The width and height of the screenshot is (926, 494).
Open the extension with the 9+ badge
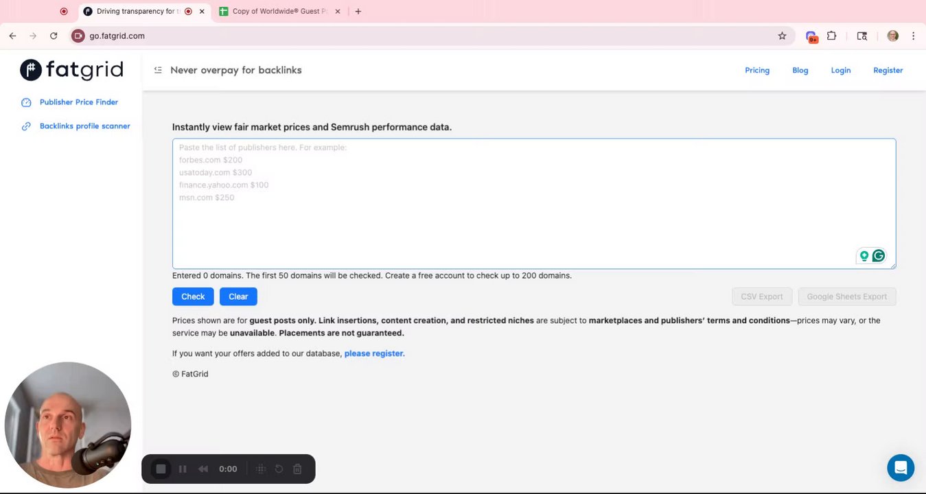(x=811, y=36)
